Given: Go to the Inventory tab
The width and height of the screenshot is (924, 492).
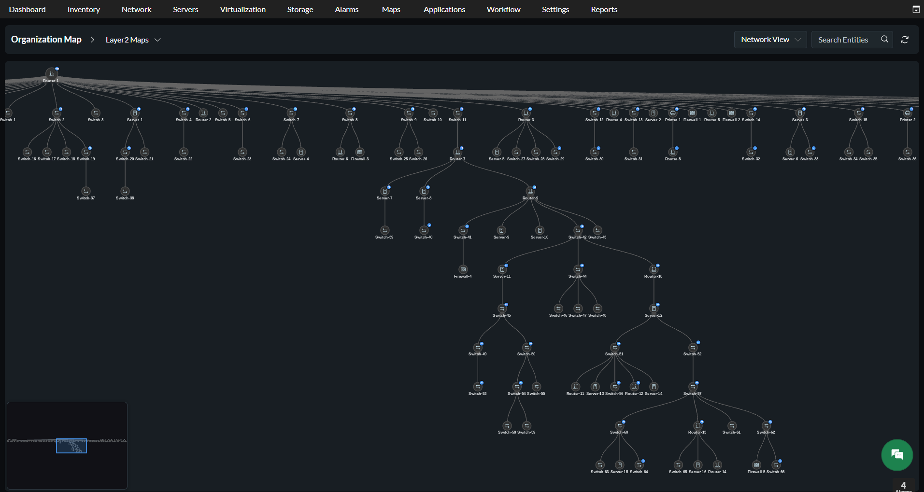Looking at the screenshot, I should coord(84,9).
